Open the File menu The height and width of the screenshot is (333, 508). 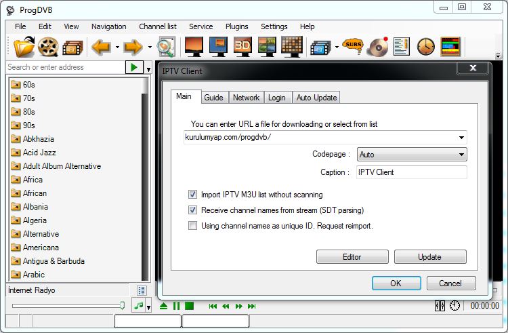pos(20,26)
